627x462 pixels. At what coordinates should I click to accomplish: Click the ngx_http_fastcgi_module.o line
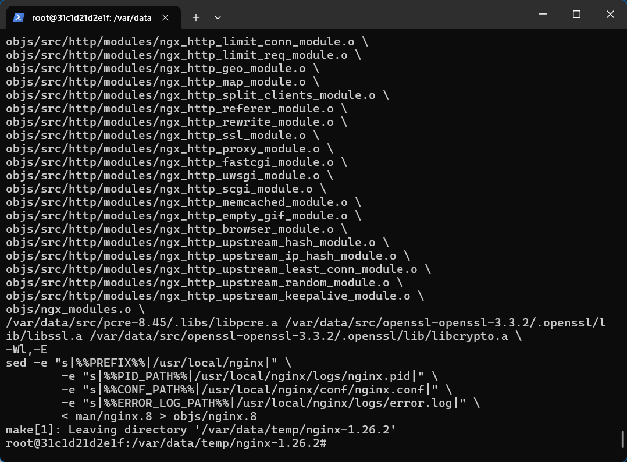pyautogui.click(x=176, y=162)
